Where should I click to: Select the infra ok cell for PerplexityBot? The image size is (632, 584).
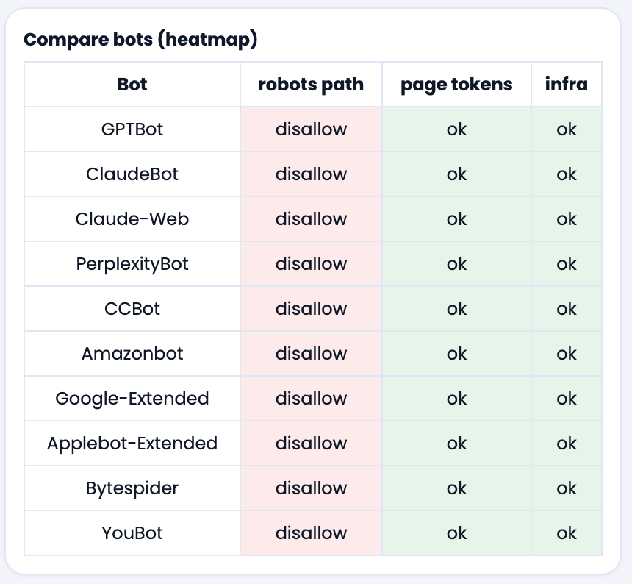[x=567, y=264]
